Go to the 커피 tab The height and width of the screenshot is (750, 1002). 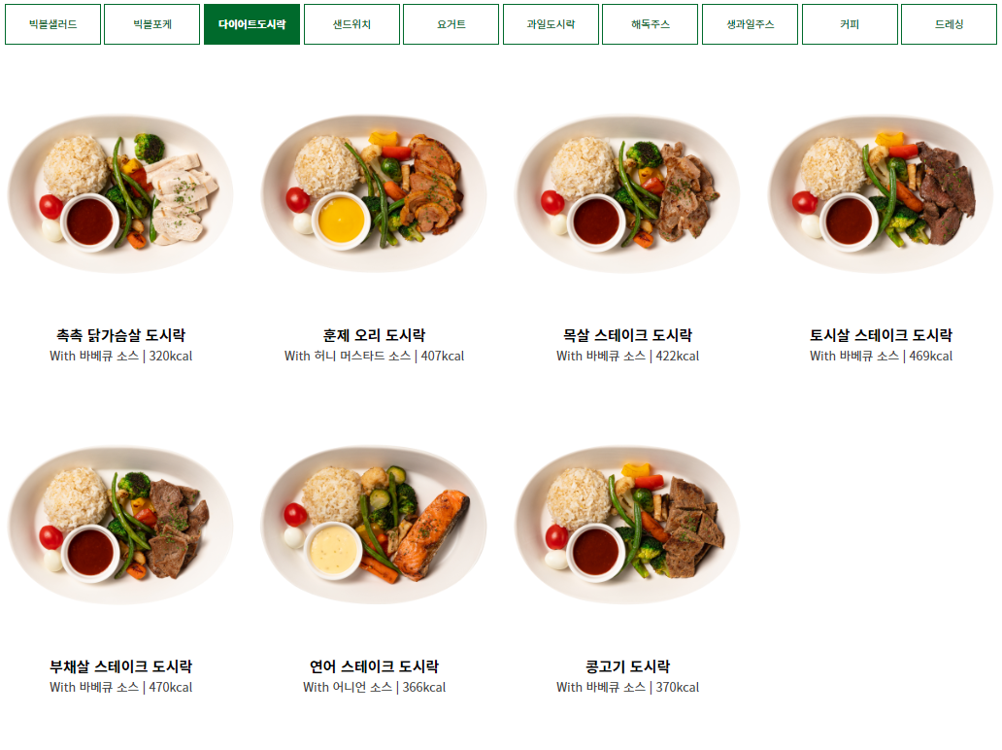tap(850, 24)
